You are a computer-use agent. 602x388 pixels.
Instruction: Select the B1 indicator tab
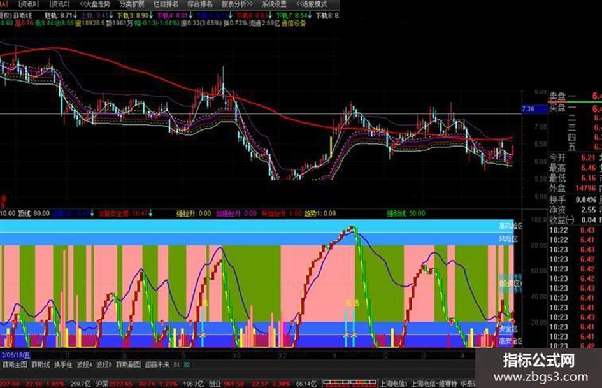[x=176, y=364]
